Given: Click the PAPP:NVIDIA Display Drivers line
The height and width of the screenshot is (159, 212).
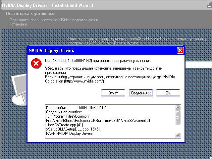Looking at the screenshot, I should 69,134.
